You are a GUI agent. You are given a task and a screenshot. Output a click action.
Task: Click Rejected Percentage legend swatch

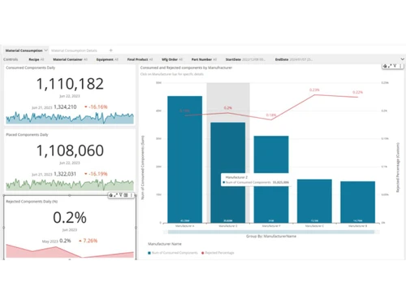202,253
